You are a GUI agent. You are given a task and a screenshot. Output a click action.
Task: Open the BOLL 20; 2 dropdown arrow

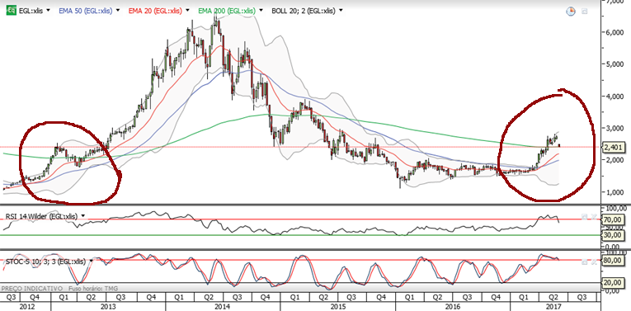[341, 11]
